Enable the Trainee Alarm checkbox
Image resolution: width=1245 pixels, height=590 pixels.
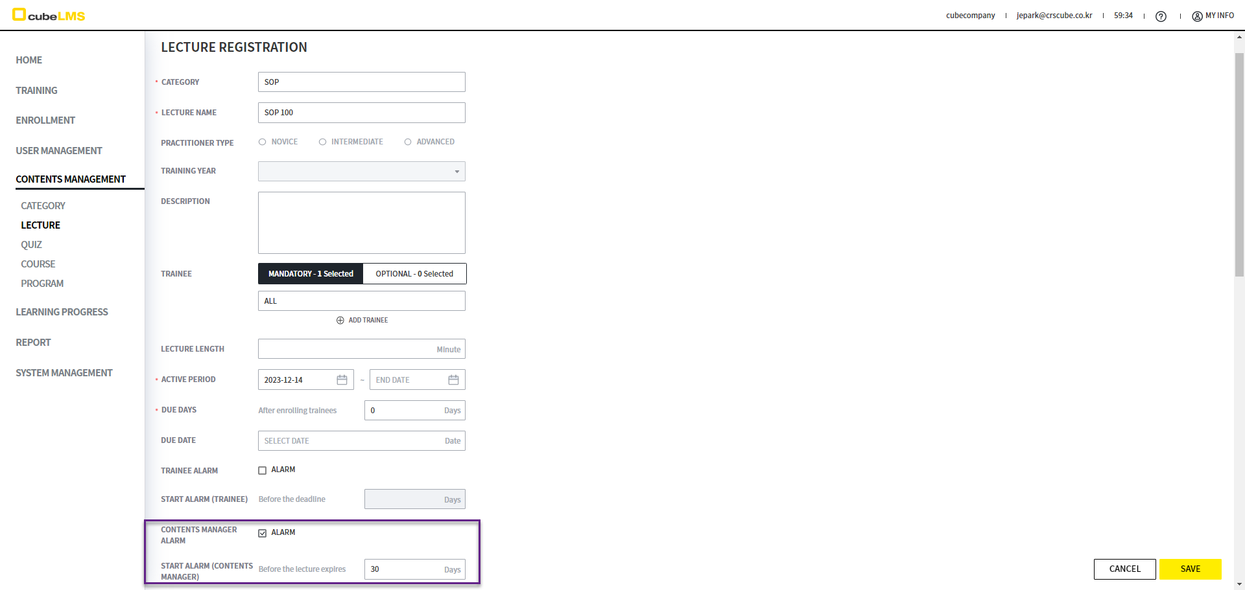[x=263, y=470]
